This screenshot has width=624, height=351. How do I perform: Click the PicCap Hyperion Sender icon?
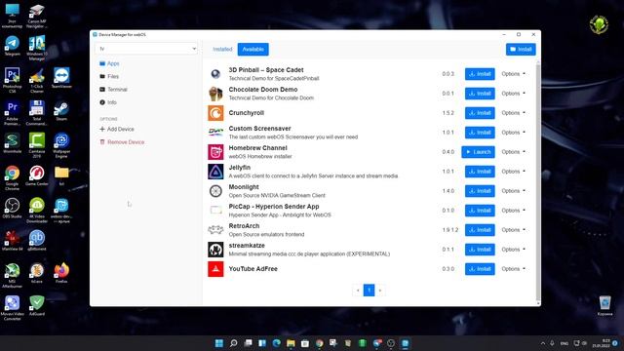click(x=215, y=211)
